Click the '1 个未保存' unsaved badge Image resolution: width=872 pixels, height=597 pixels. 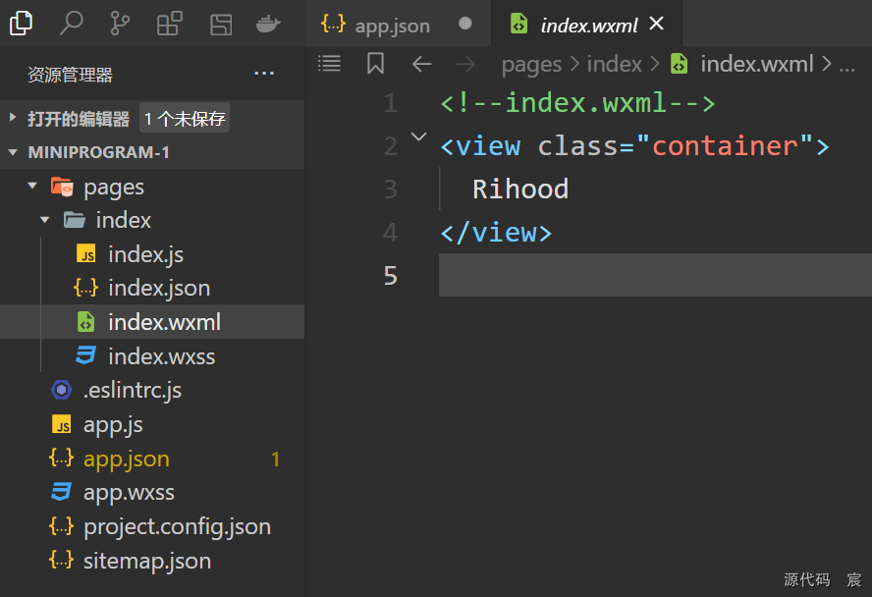click(x=185, y=118)
